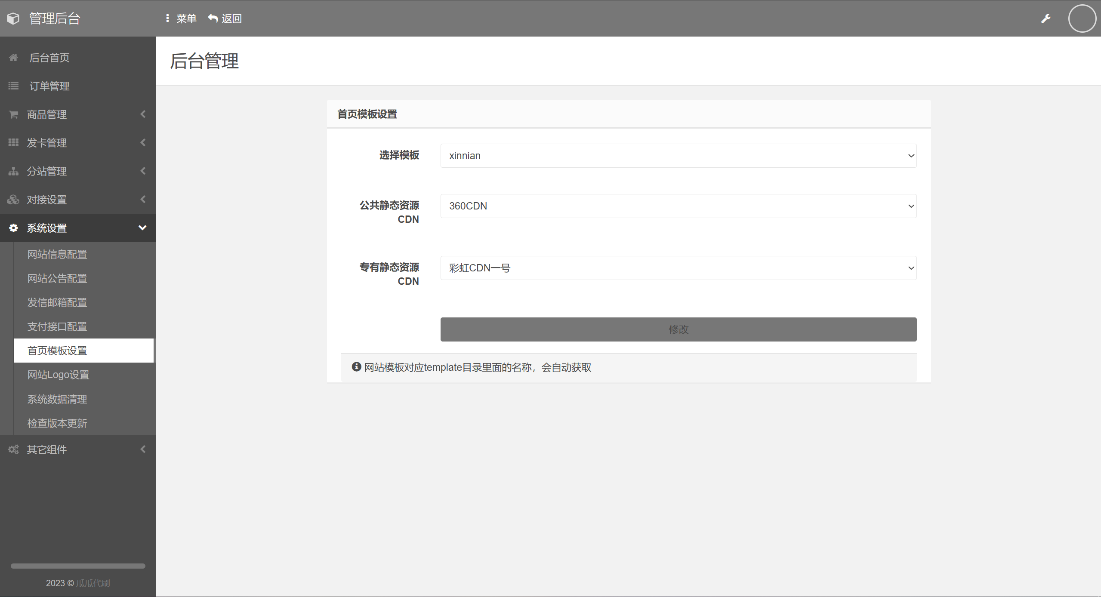Open the 公共静态资源 CDN dropdown showing 360CDN
1101x597 pixels.
pos(678,206)
